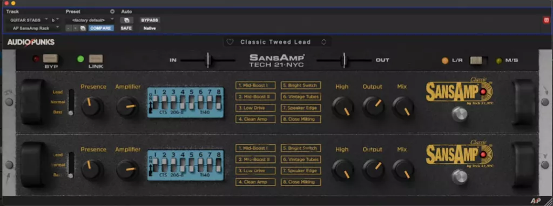Click the Mix knob on the upper unit
553x206 pixels.
pyautogui.click(x=403, y=107)
